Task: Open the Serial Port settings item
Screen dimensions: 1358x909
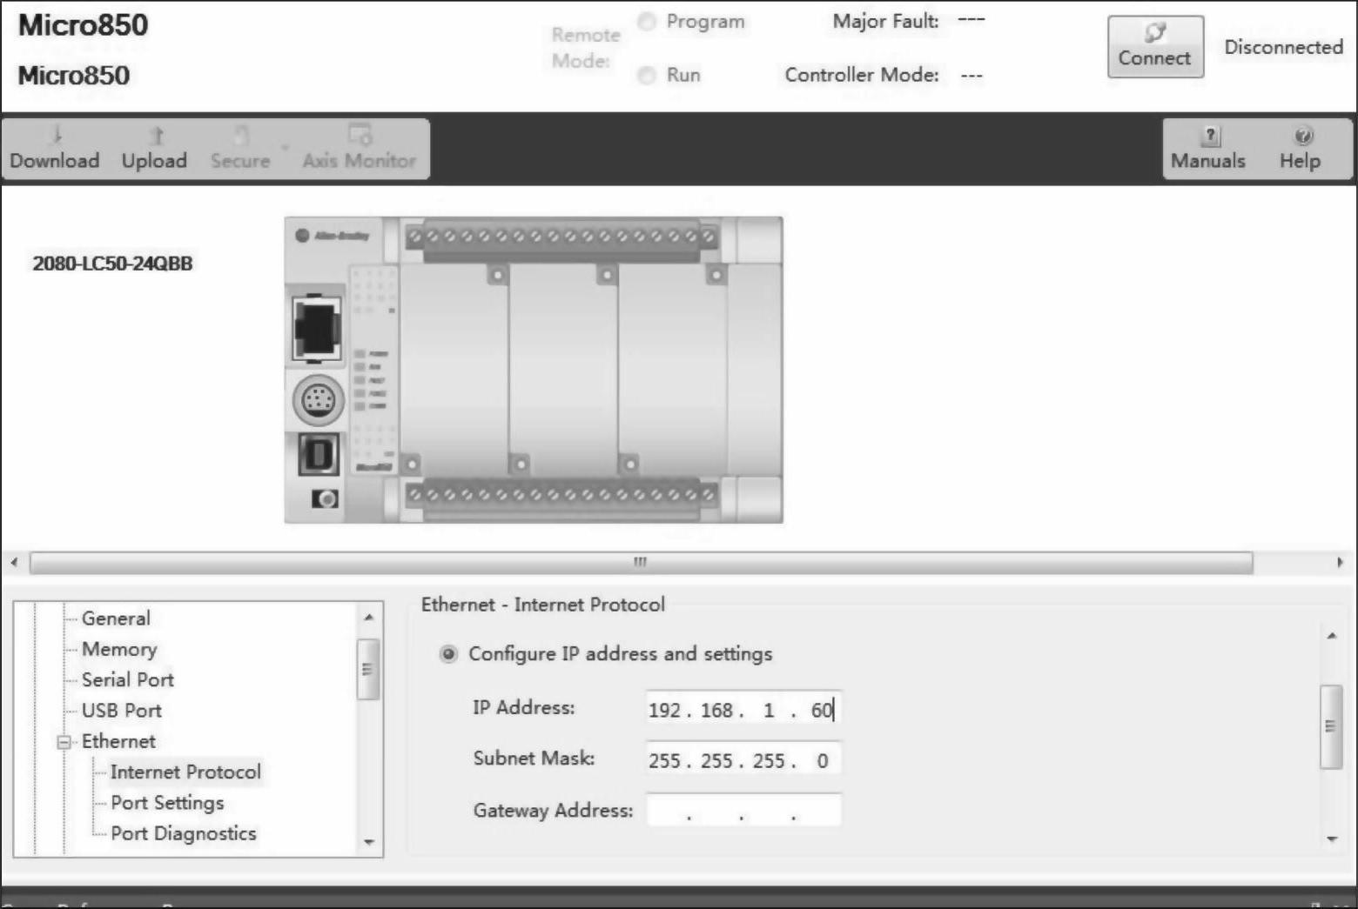Action: pos(127,679)
